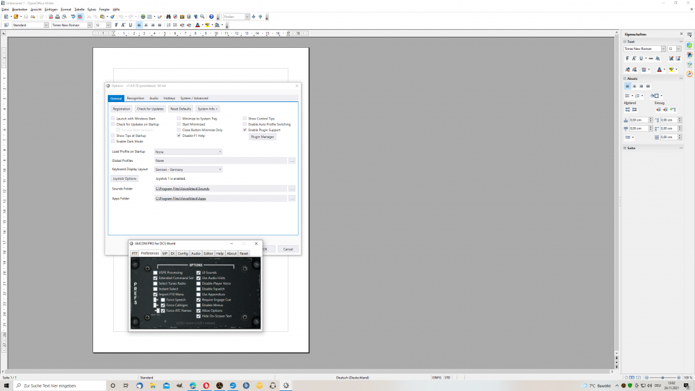Screen dimensions: 695x391
Task: Enable the Dark Mode checkbox
Action: tap(113, 141)
